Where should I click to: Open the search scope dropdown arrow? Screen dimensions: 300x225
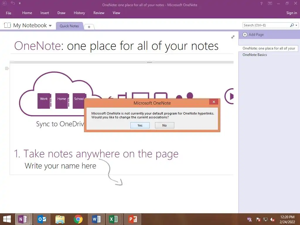(296, 25)
